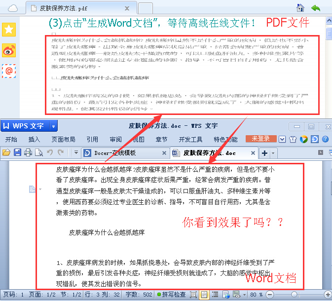Go to the home page icon

[x=300, y=8]
